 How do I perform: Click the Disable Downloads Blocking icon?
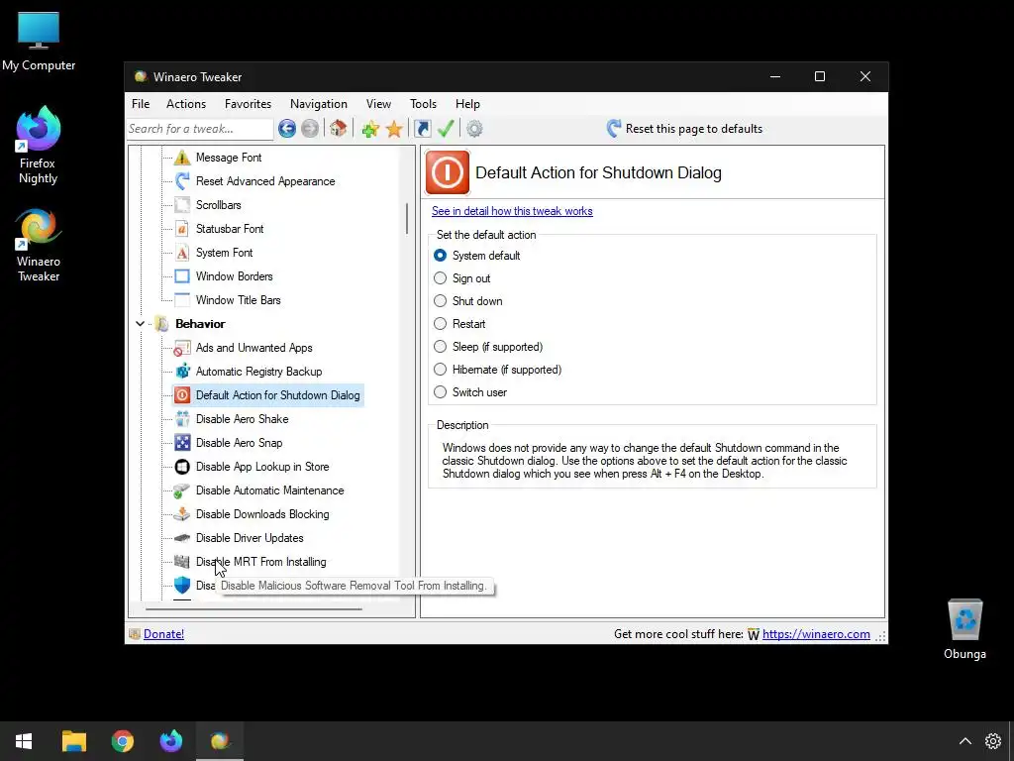coord(182,514)
